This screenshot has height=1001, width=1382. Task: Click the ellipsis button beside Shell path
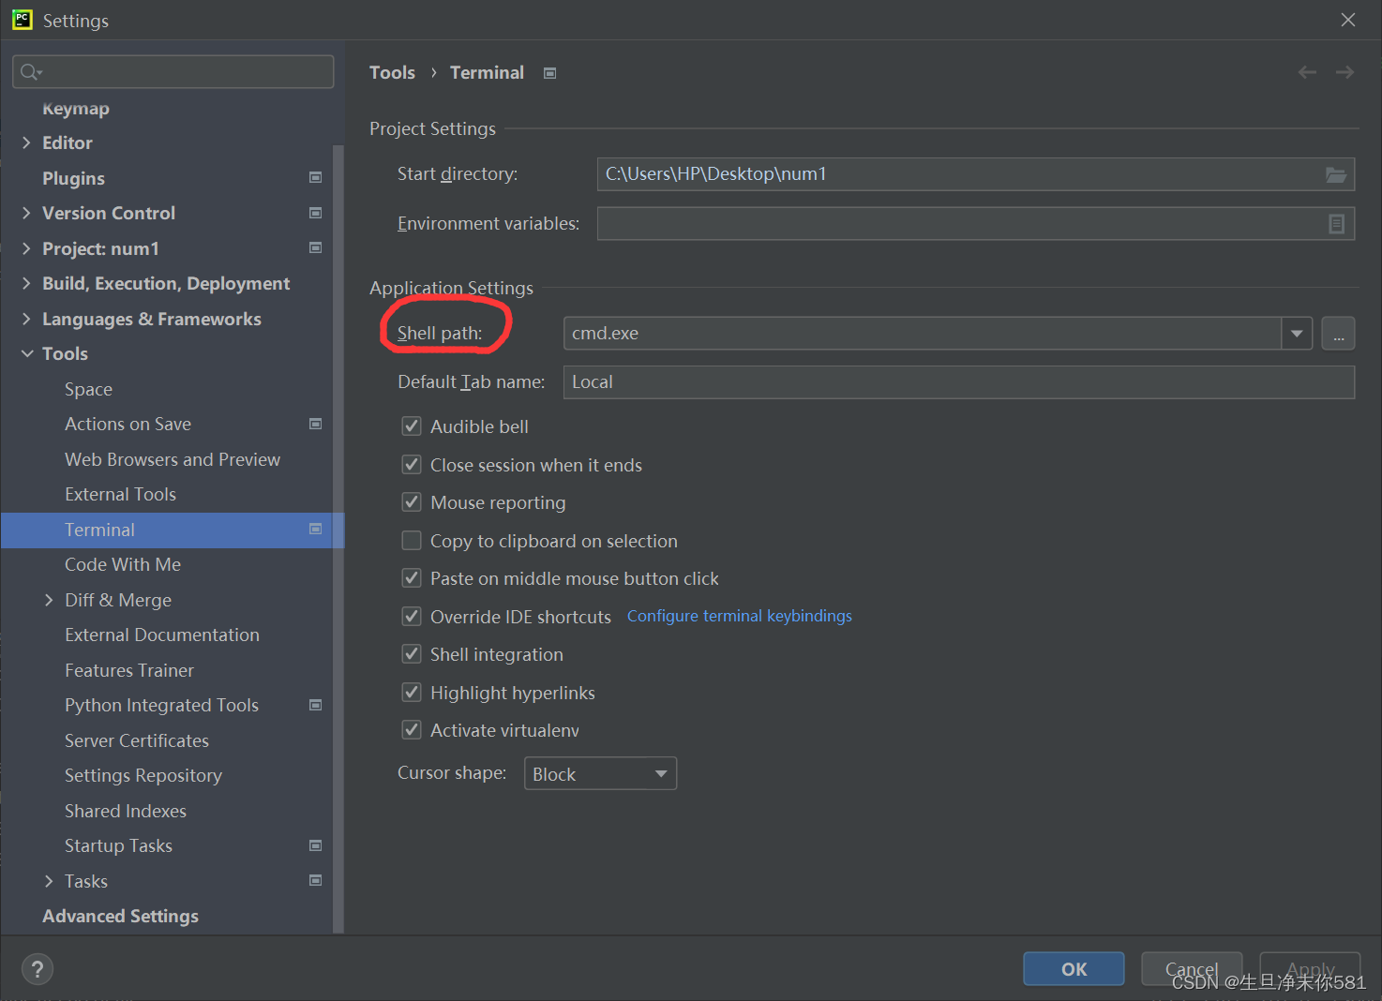pyautogui.click(x=1338, y=333)
